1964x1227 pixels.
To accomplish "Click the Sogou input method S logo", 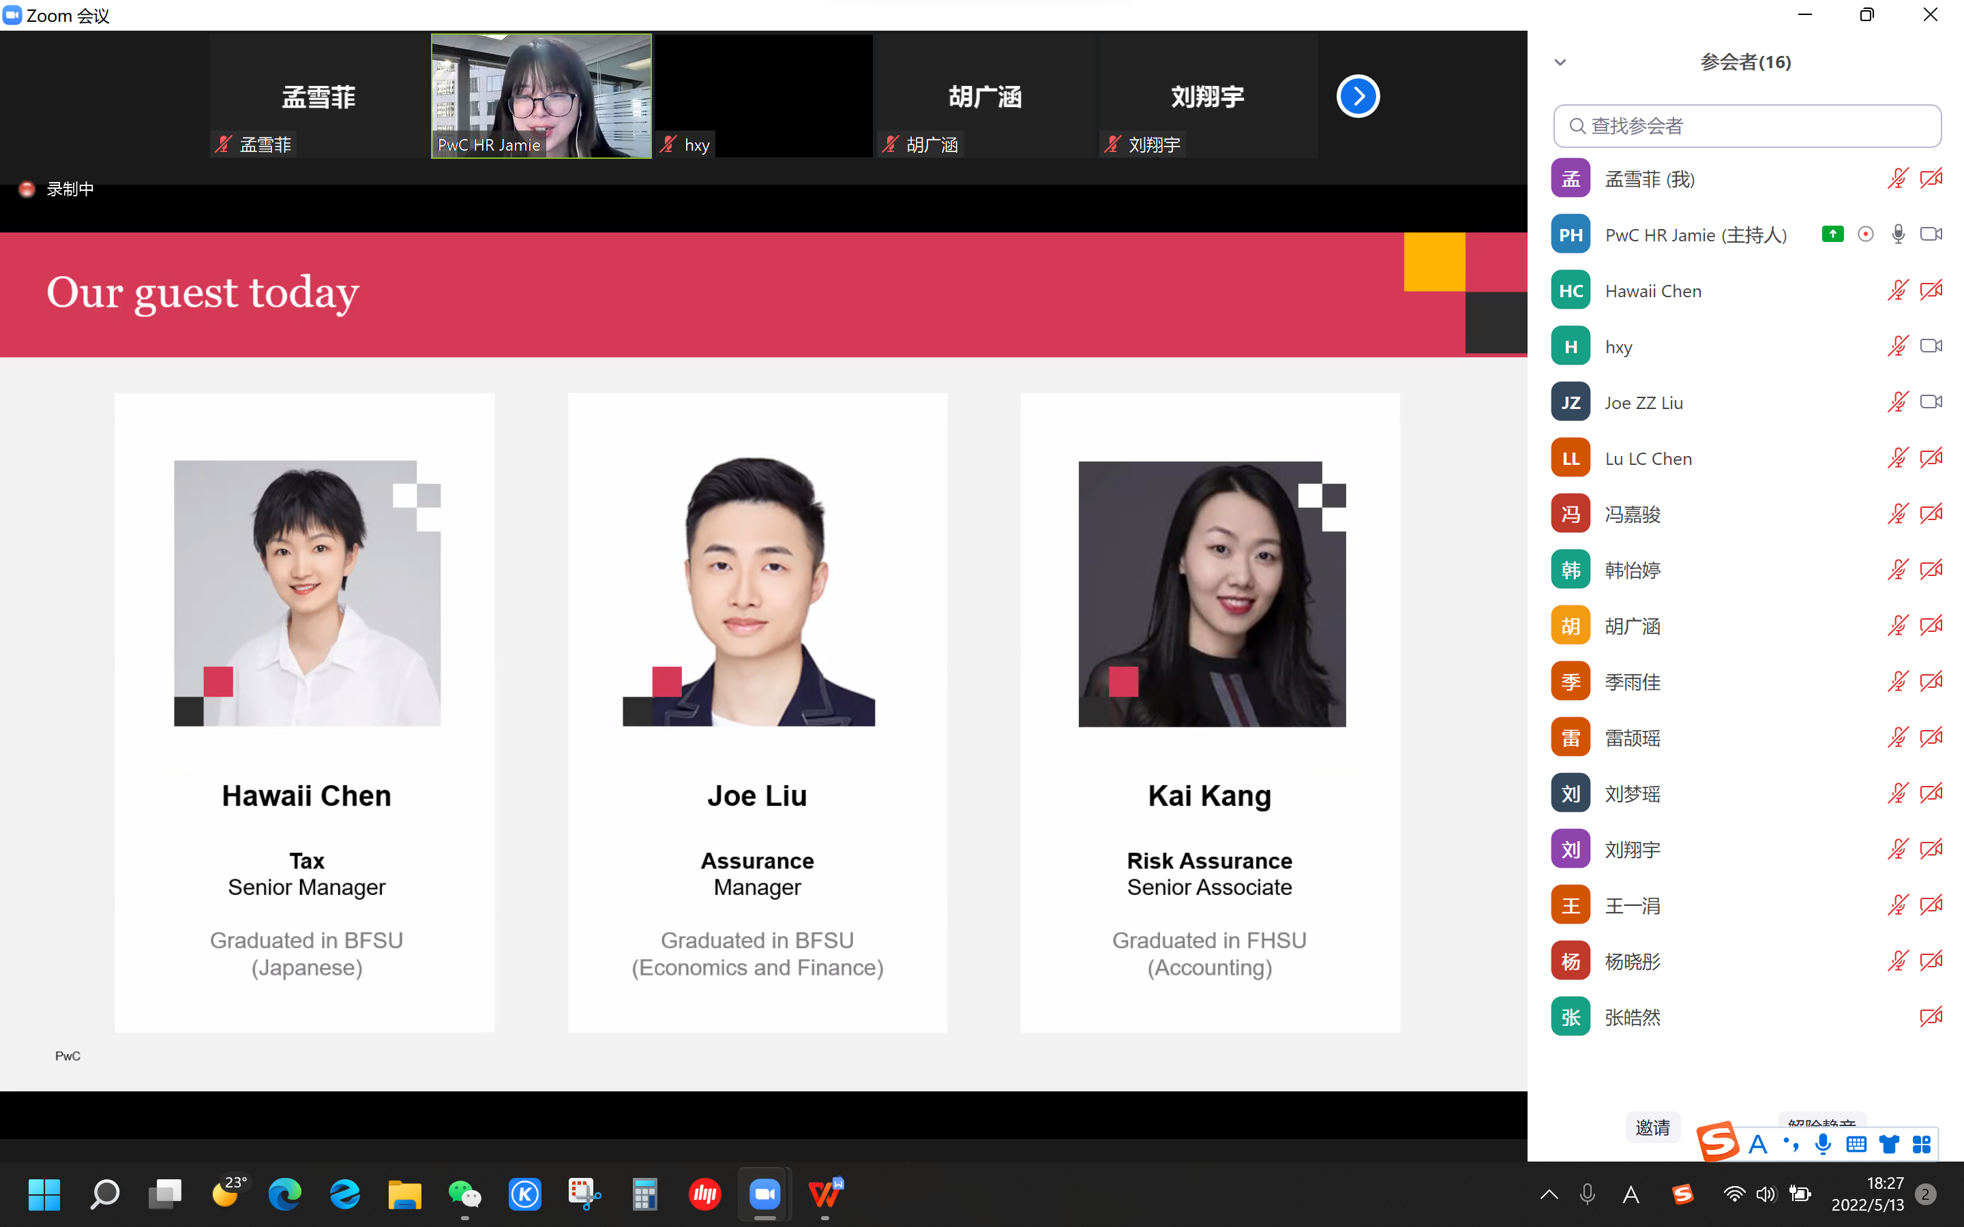I will click(x=1717, y=1142).
